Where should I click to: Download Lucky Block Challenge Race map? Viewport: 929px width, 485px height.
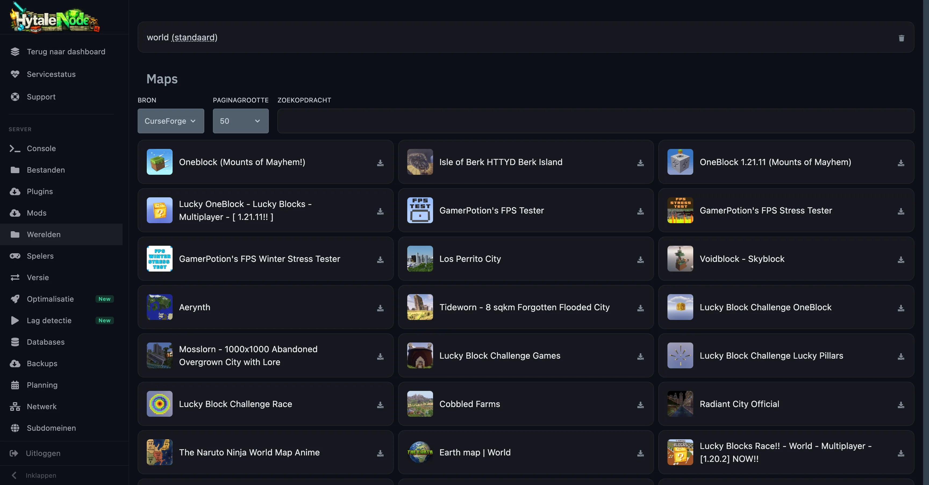380,405
